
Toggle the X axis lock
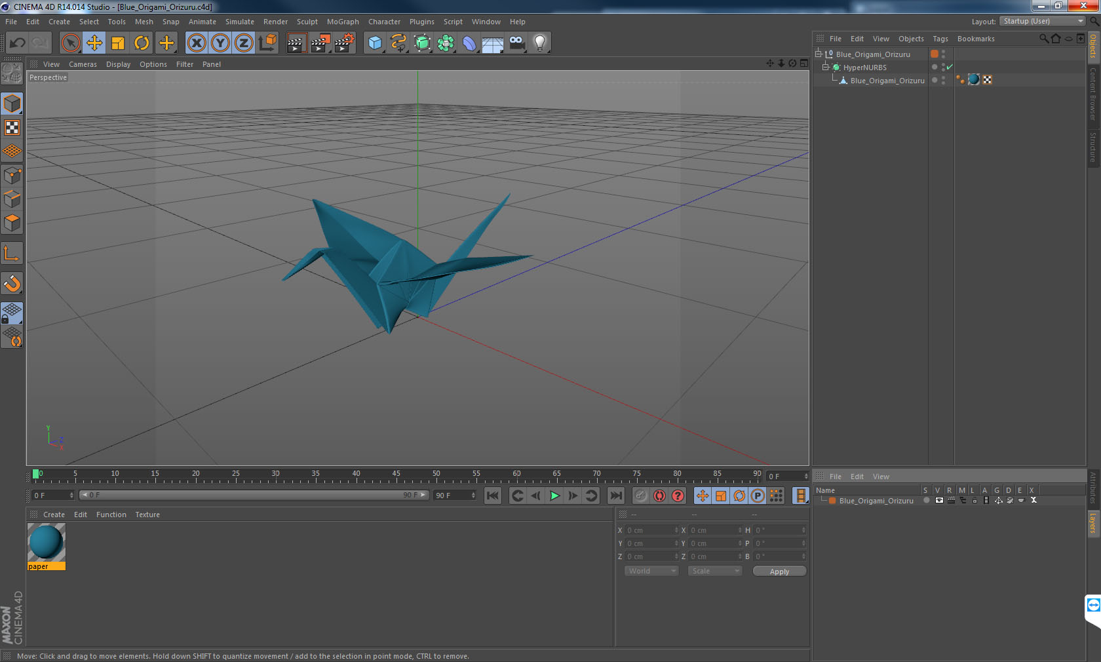pos(196,43)
